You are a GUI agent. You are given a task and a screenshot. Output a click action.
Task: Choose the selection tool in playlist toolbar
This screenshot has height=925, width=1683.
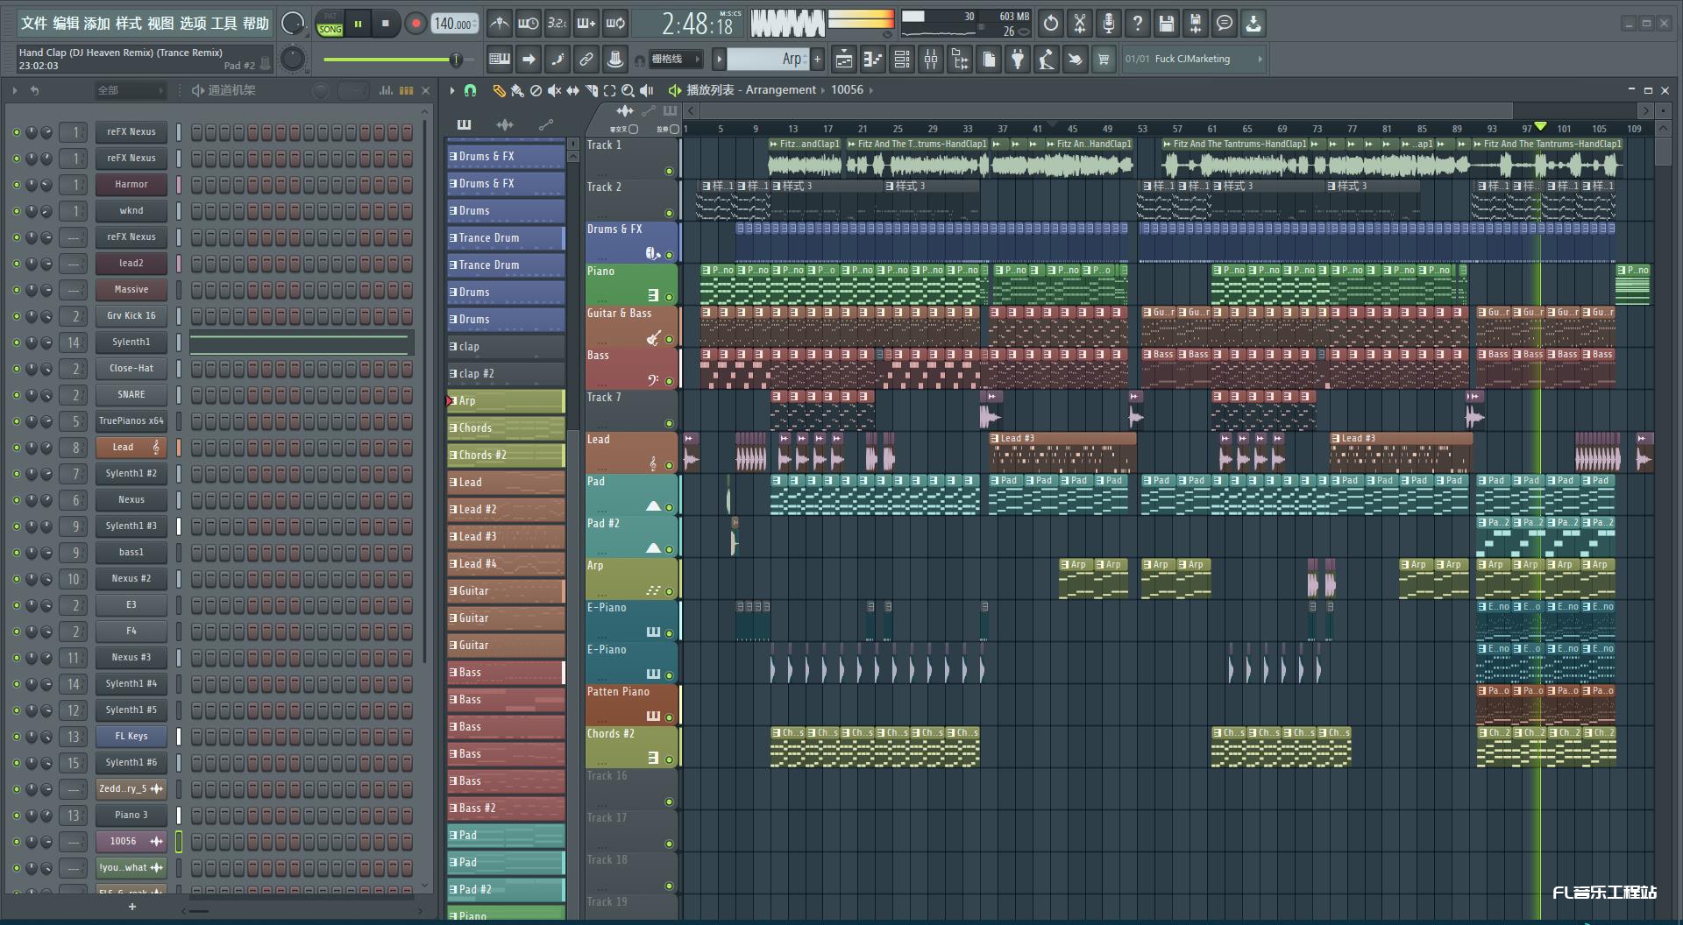(609, 90)
